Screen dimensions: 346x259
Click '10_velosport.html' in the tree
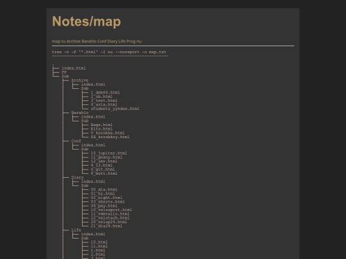point(111,210)
